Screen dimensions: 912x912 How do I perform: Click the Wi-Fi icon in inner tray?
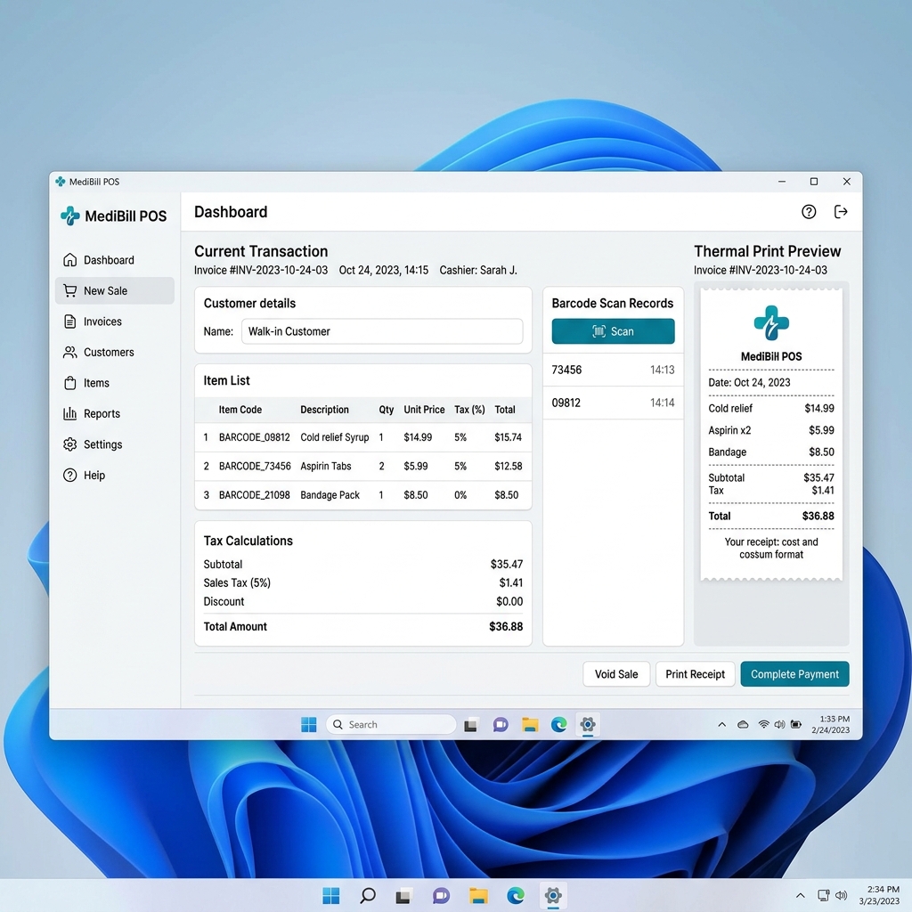[763, 724]
